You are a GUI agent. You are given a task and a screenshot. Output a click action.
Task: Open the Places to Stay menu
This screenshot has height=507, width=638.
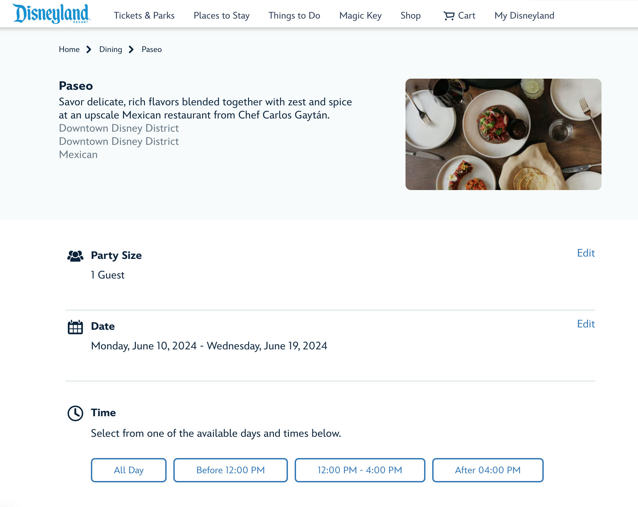pos(221,16)
